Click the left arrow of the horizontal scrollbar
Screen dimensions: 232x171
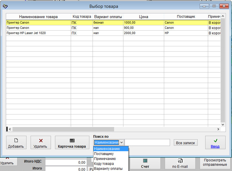[10, 129]
